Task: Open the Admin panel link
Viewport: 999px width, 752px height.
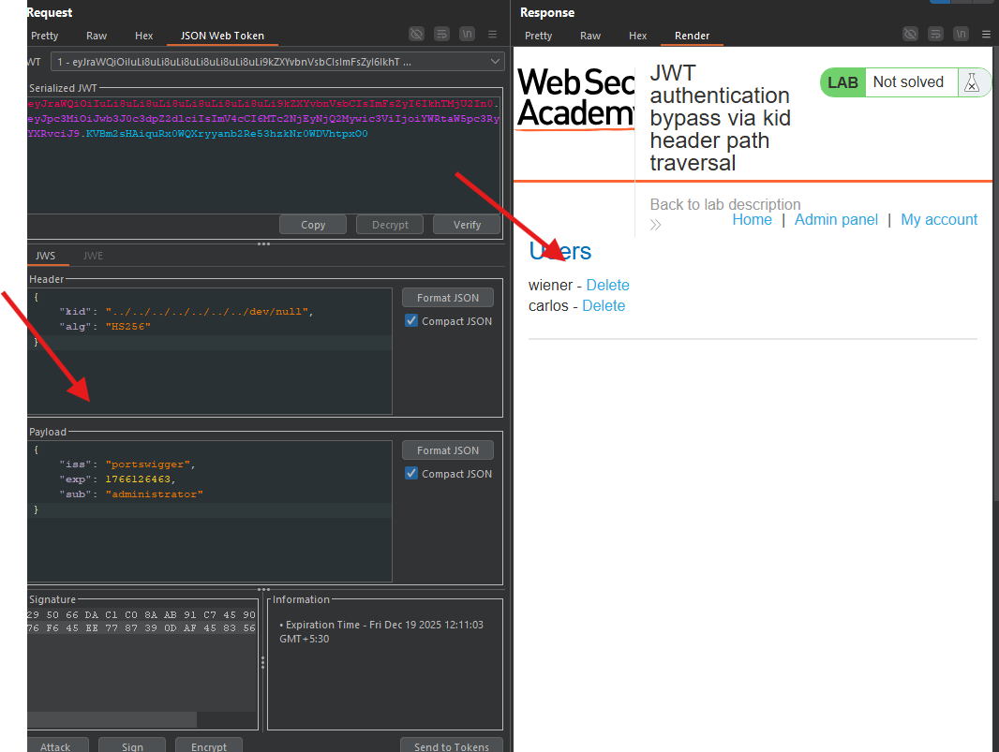Action: [x=836, y=220]
